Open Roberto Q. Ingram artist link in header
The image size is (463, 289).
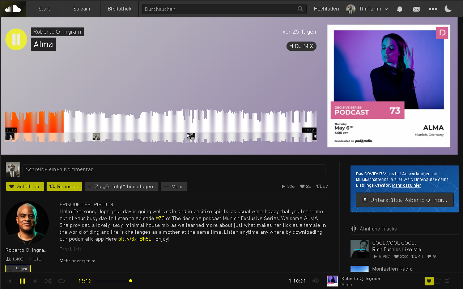click(57, 32)
